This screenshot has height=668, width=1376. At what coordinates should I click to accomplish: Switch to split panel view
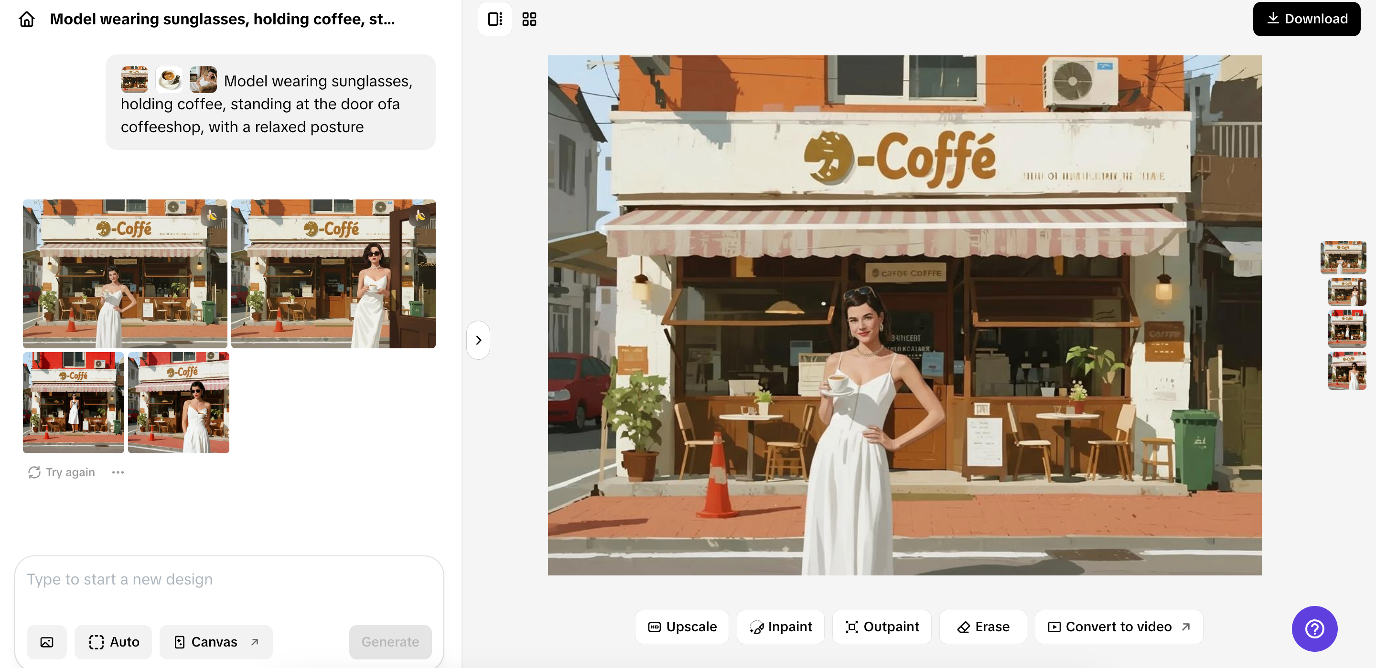pos(494,19)
